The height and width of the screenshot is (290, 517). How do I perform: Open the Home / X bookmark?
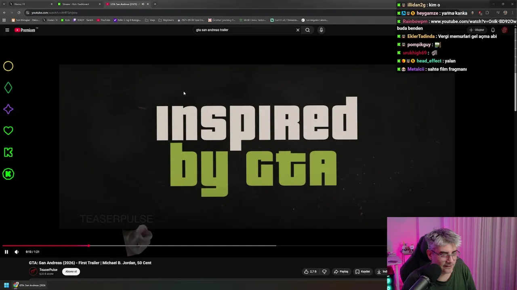pos(50,20)
